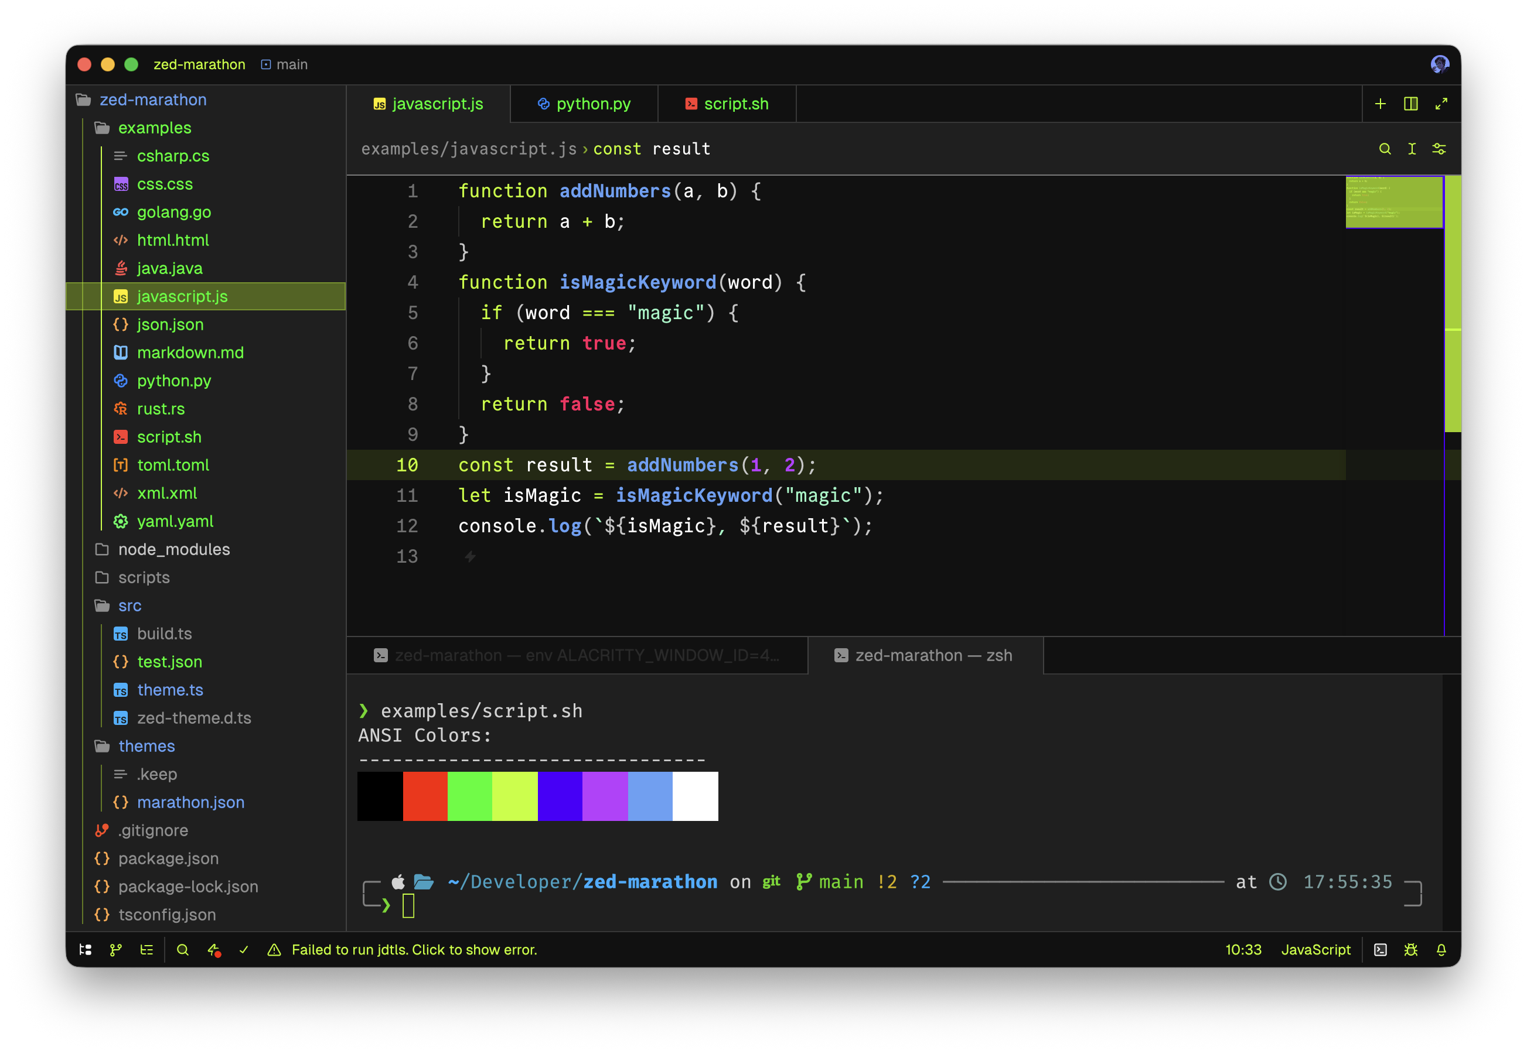Open the main branch selector in title bar

click(284, 64)
